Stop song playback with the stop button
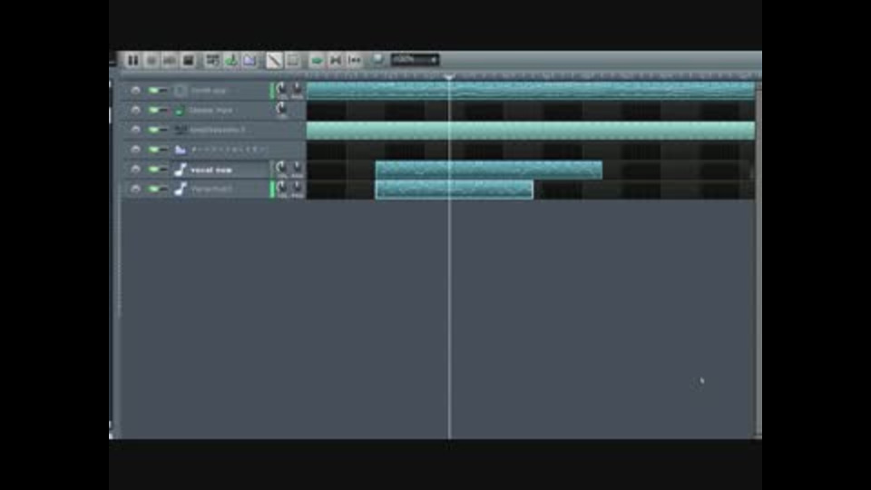The height and width of the screenshot is (490, 871). [x=189, y=60]
